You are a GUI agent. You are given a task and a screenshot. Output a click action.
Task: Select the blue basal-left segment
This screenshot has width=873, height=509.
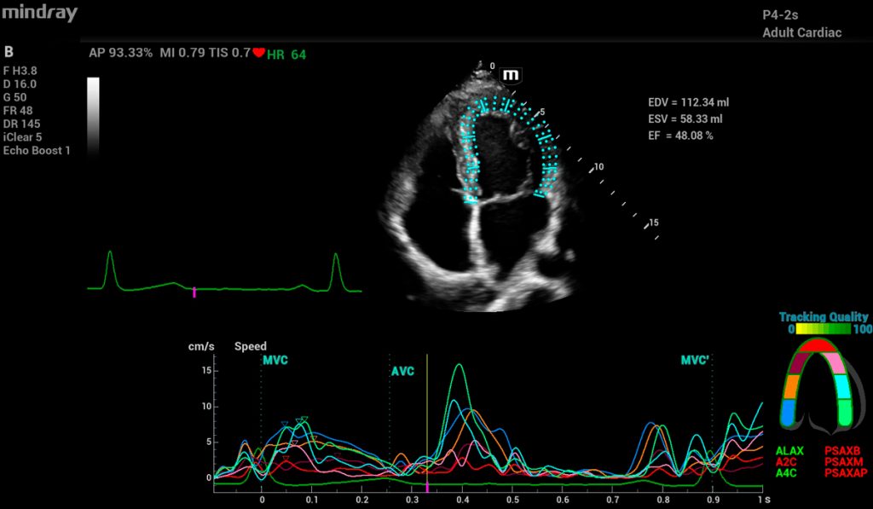pyautogui.click(x=788, y=412)
